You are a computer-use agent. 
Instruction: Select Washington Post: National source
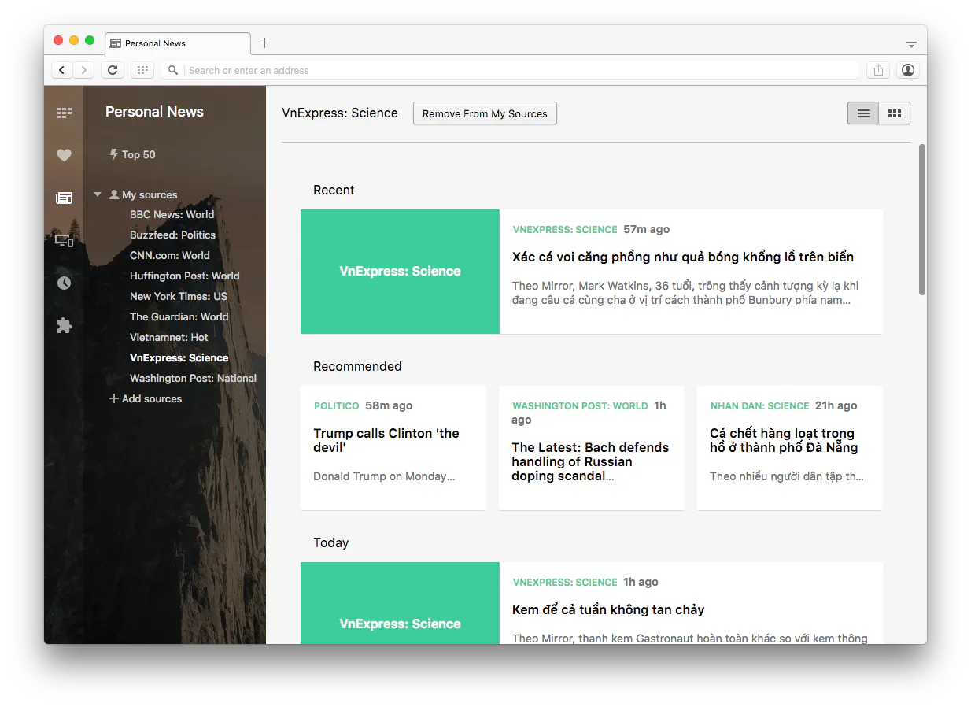click(x=193, y=378)
